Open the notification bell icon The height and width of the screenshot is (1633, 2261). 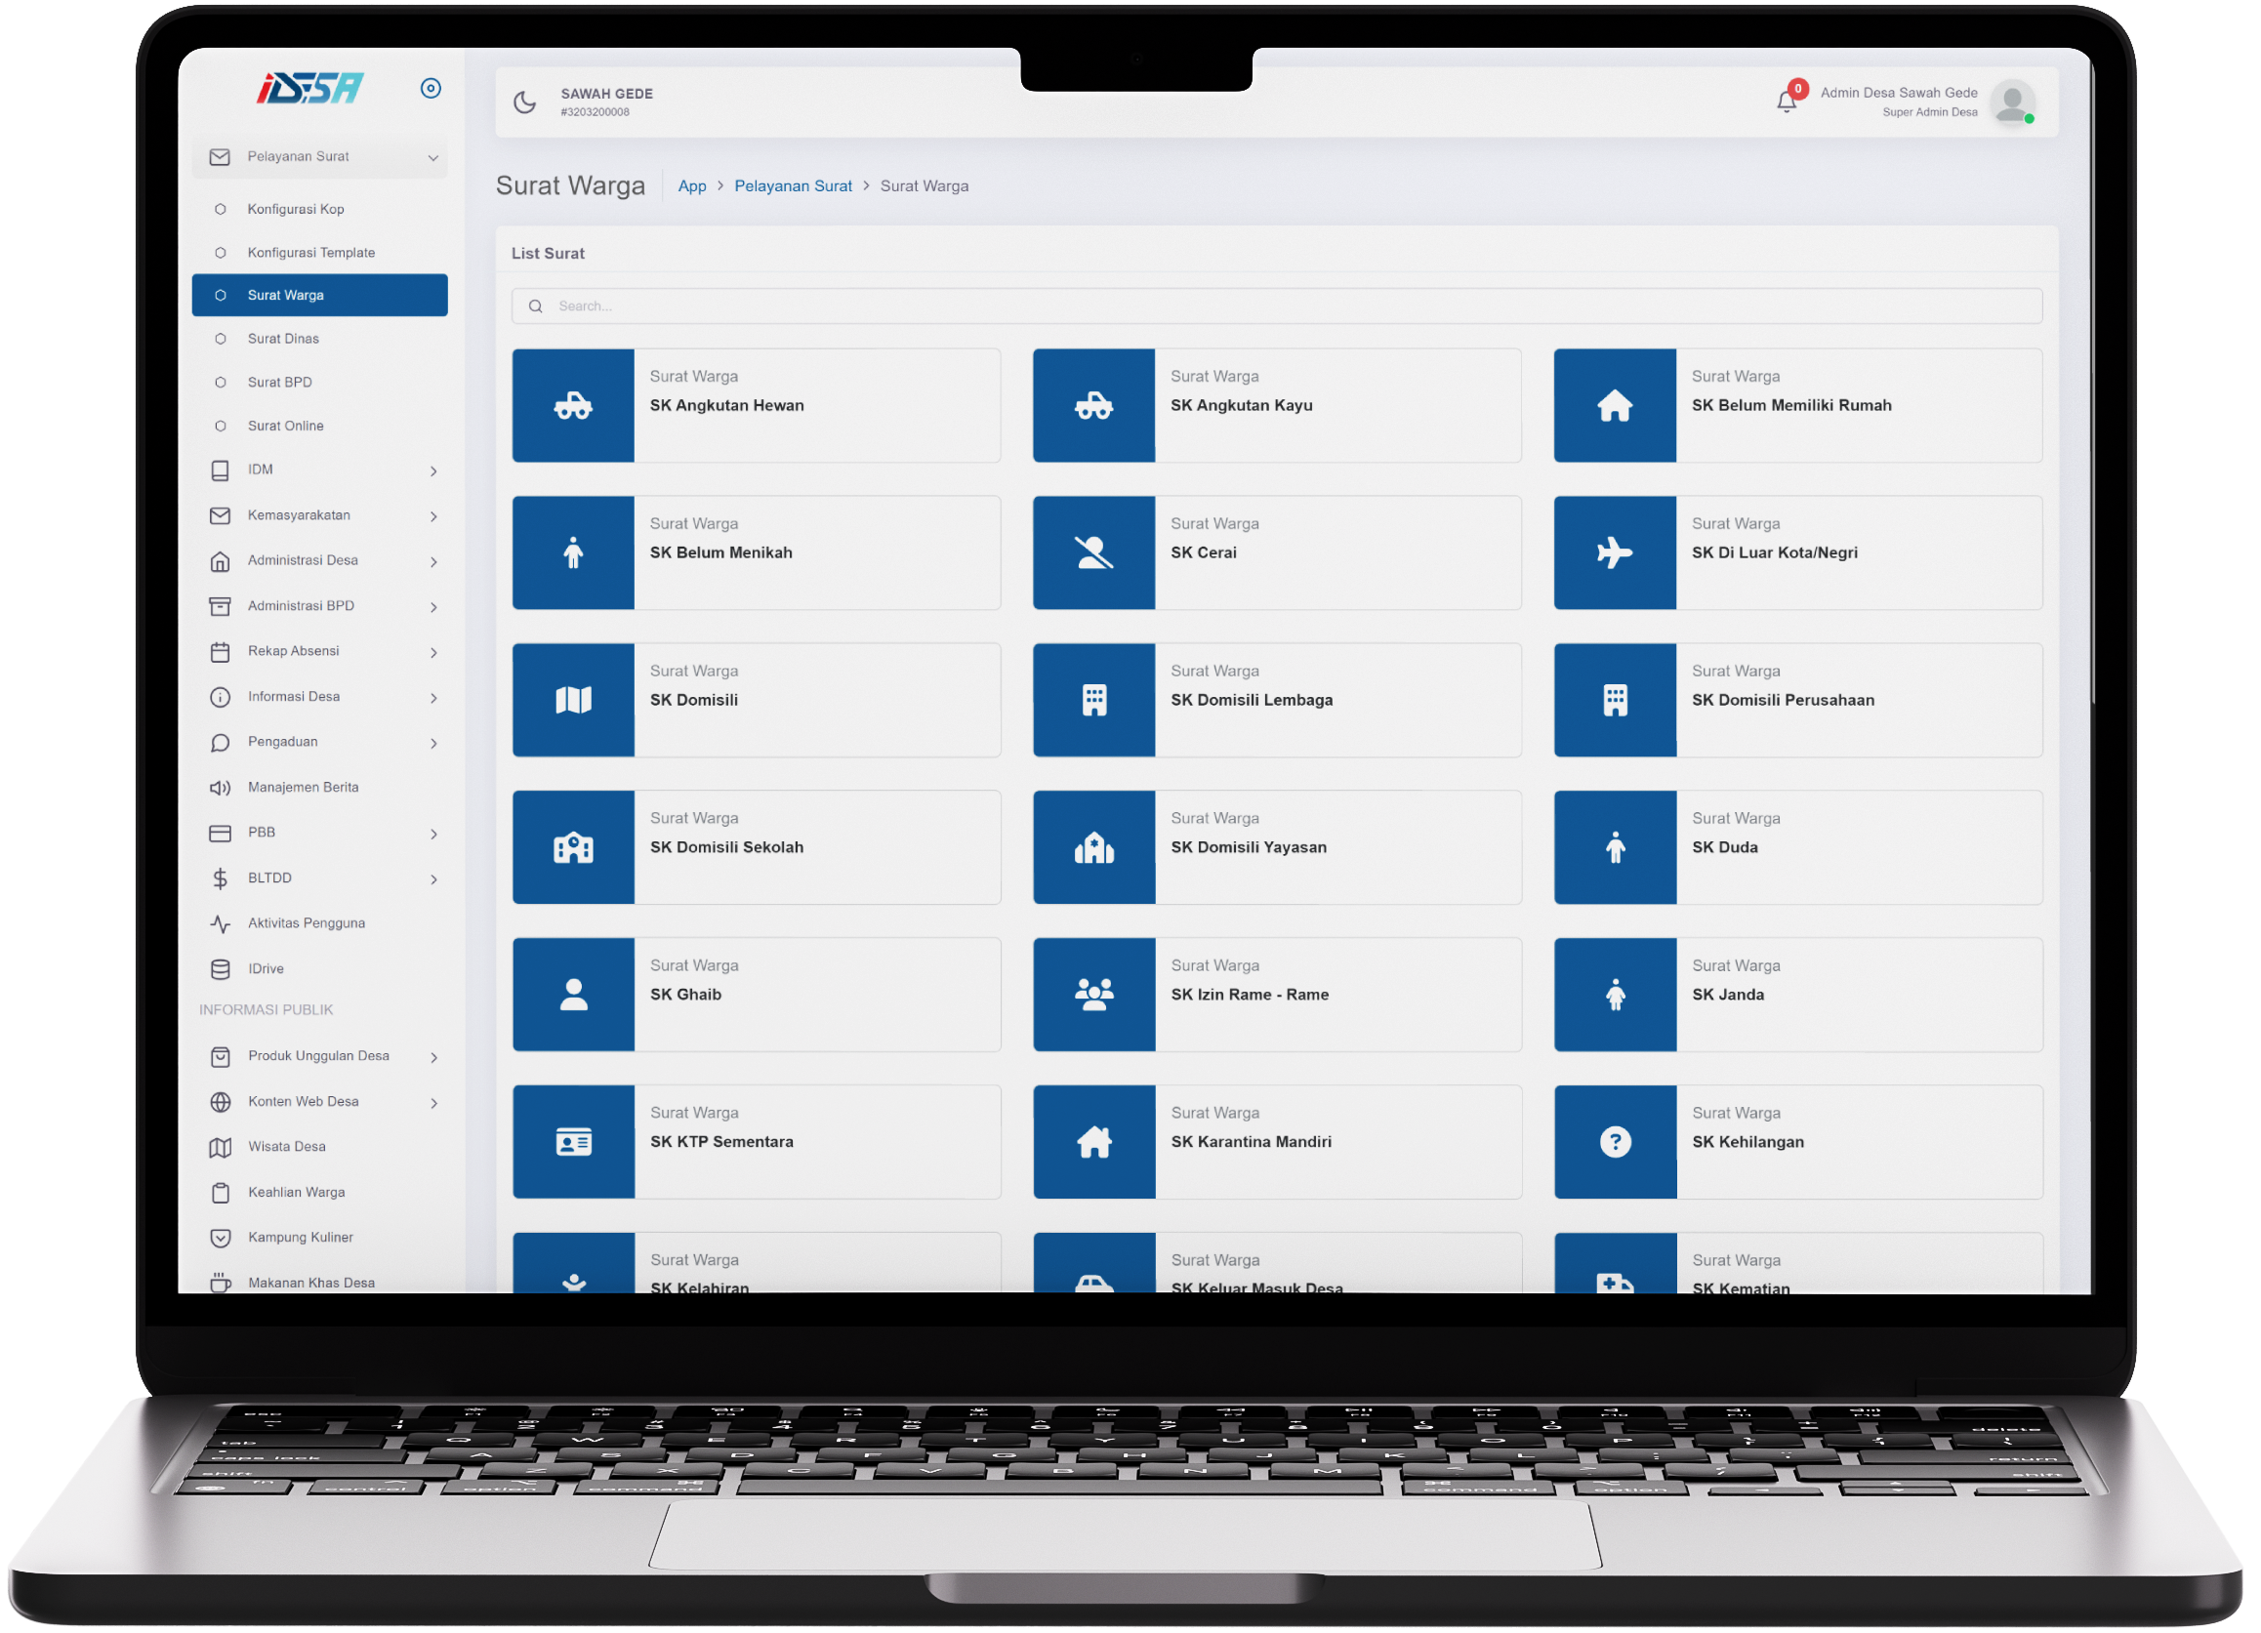[1787, 100]
